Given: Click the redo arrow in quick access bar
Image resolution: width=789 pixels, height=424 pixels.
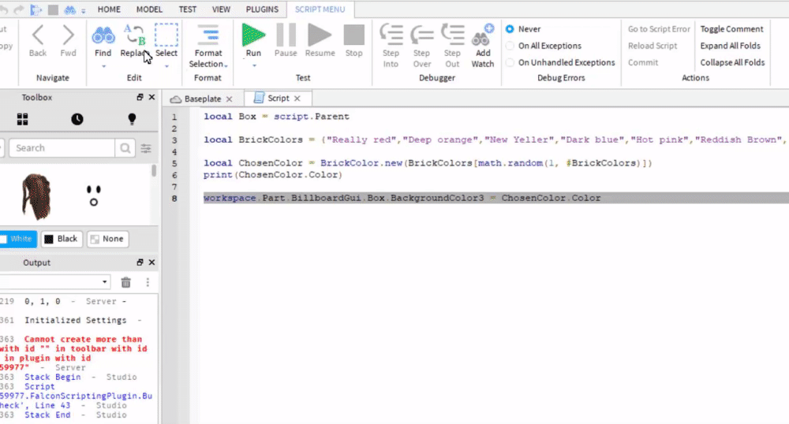Looking at the screenshot, I should pos(19,9).
